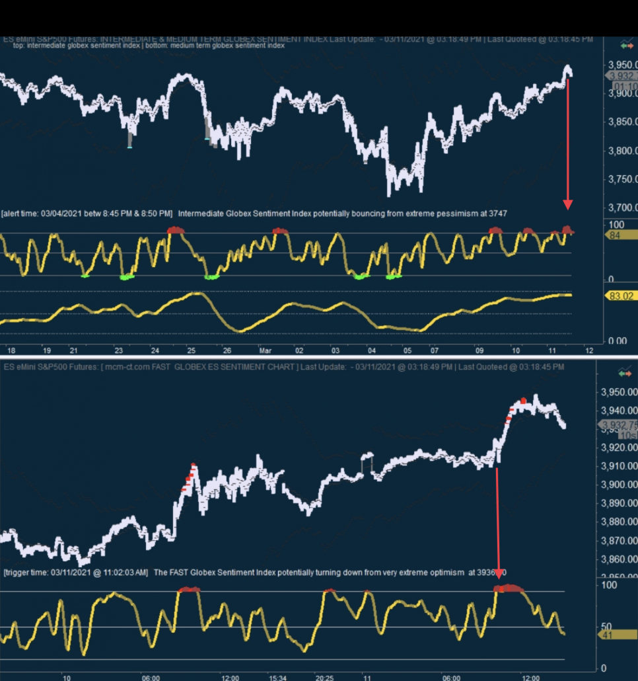Click the 12 date label on the time axis
The height and width of the screenshot is (681, 638).
pos(589,350)
